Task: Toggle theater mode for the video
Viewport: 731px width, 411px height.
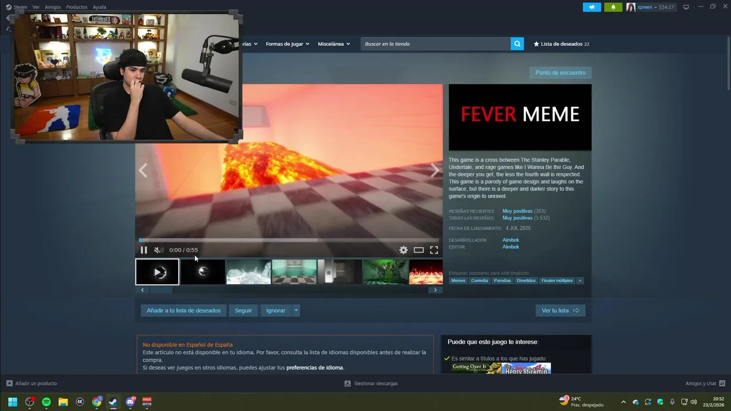Action: point(419,250)
